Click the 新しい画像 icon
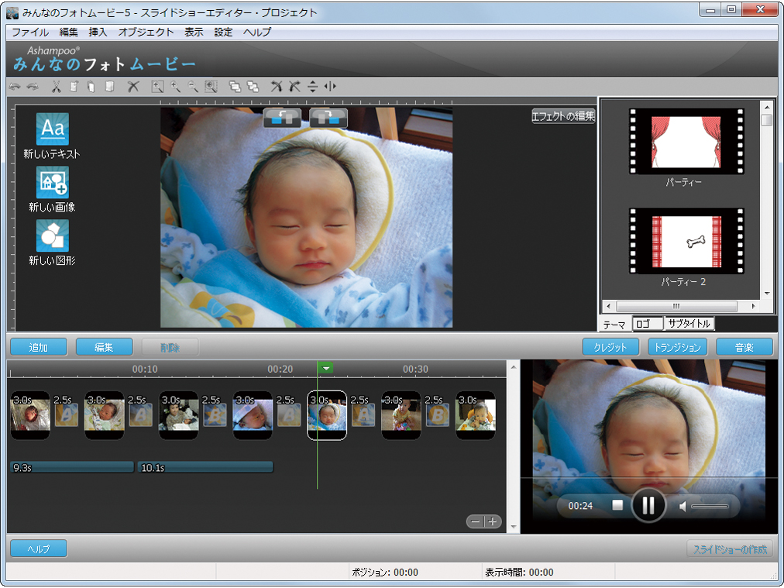The width and height of the screenshot is (784, 588). (52, 183)
